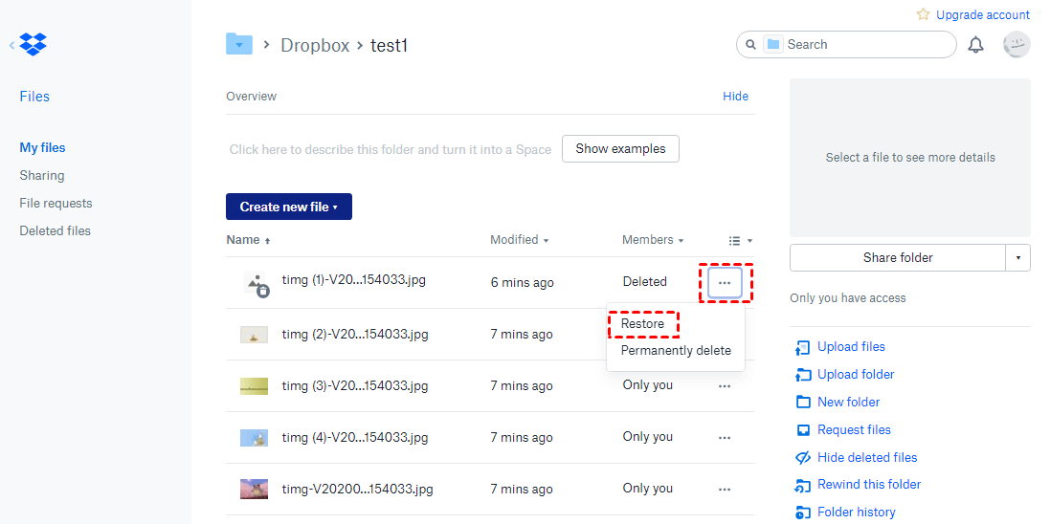The width and height of the screenshot is (1050, 524).
Task: Click the Dropbox logo icon
Action: [x=33, y=44]
